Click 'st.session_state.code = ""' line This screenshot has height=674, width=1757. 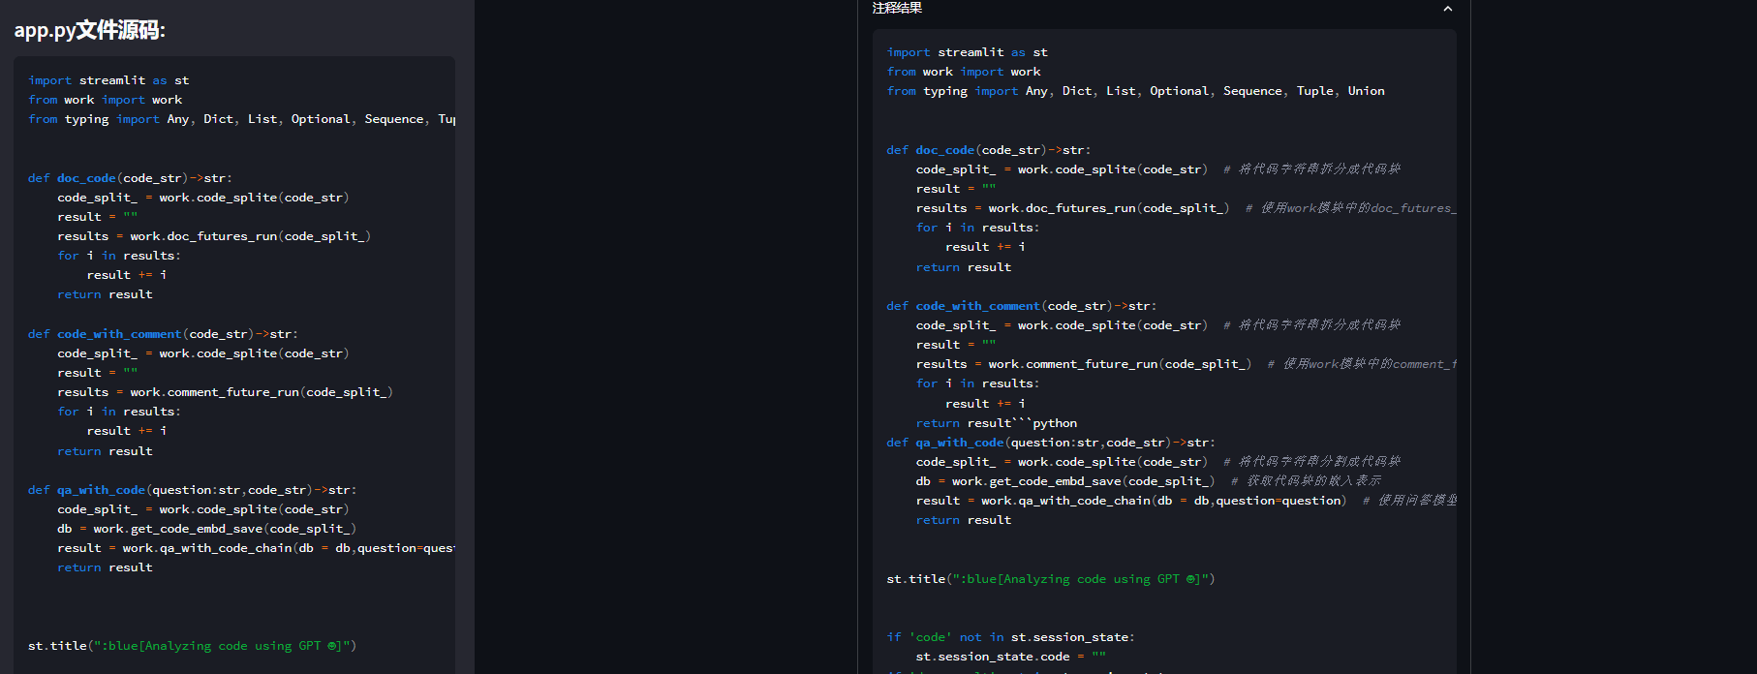[1010, 657]
